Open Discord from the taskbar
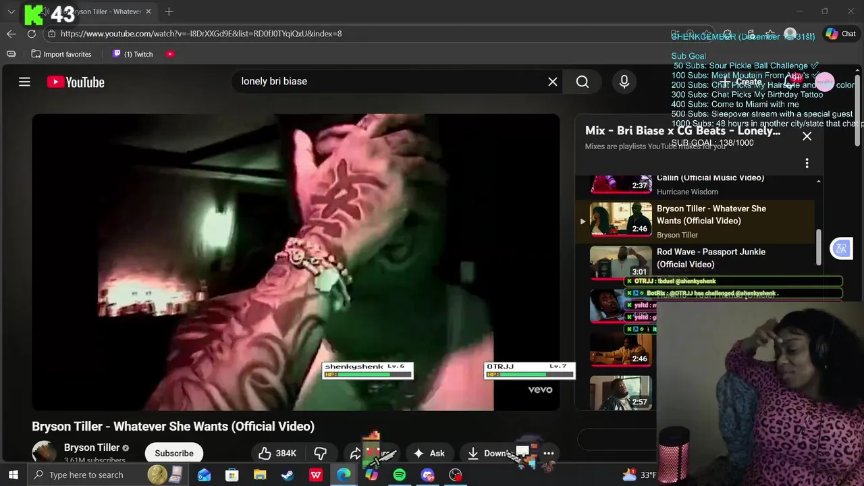The height and width of the screenshot is (486, 864). tap(427, 475)
